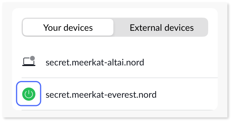This screenshot has height=121, width=231.
Task: Click the laptop icon for meerkat-altai
Action: click(x=28, y=62)
